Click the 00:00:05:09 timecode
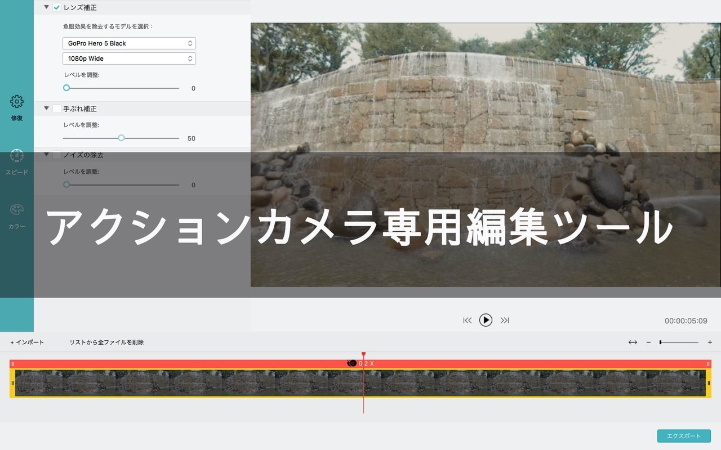 (x=686, y=321)
